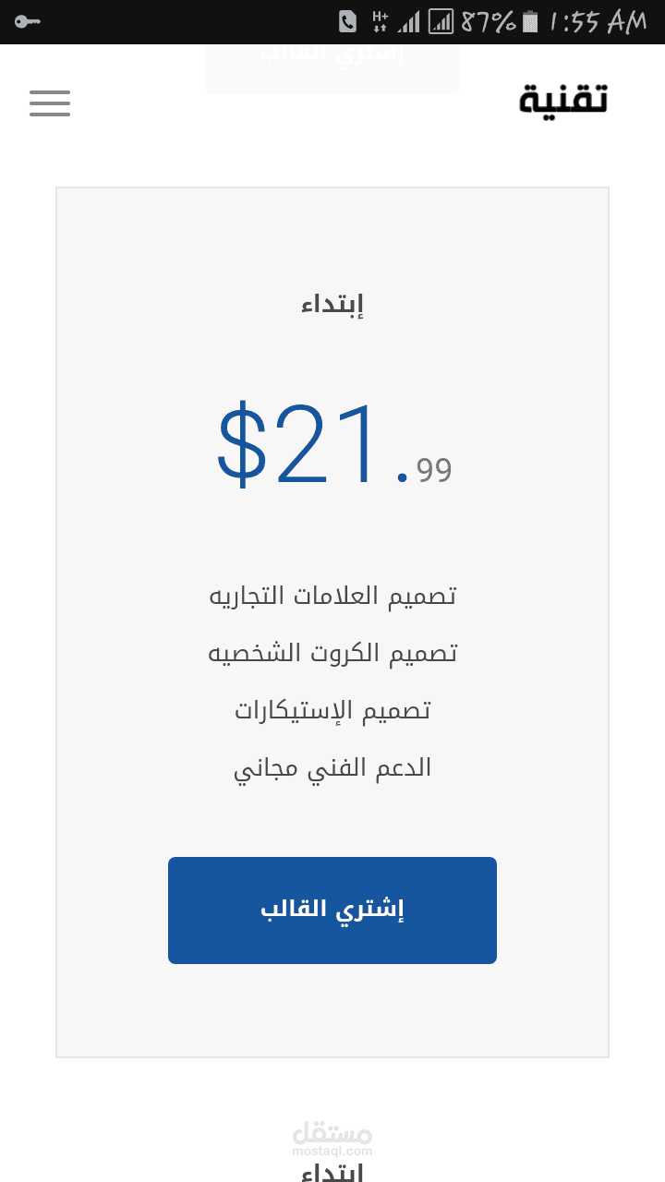Tap the battery icon in status bar
665x1182 pixels.
point(530,21)
